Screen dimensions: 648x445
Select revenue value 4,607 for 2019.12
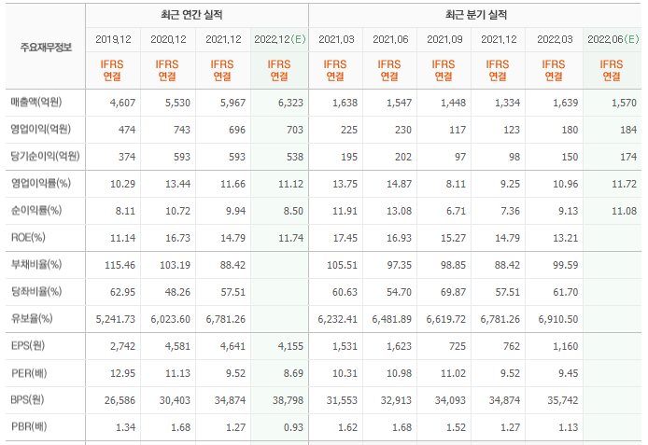(122, 103)
